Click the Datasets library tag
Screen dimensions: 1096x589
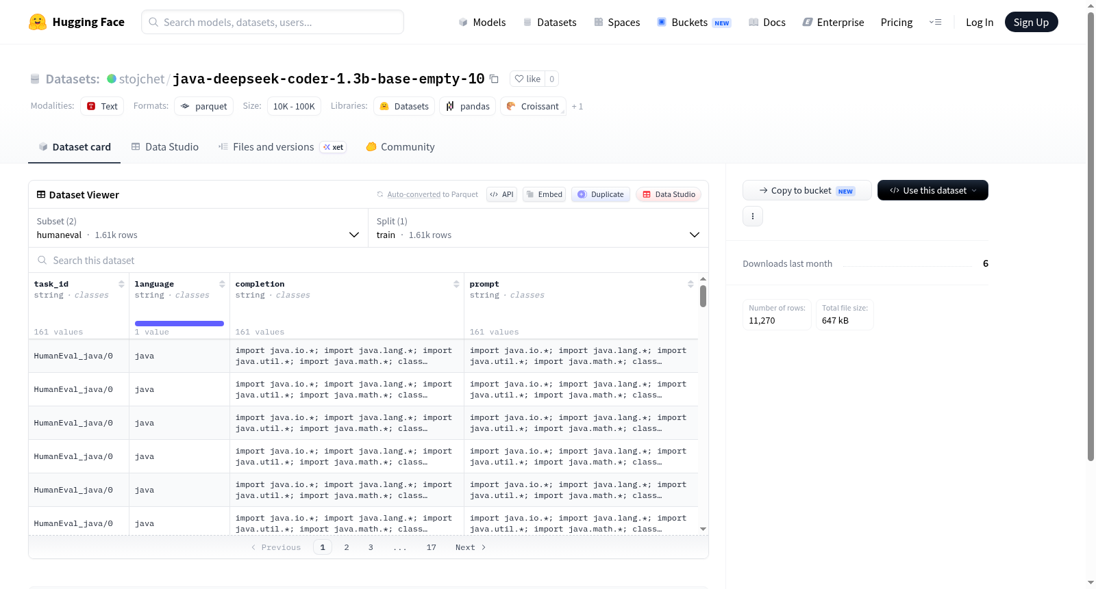click(x=404, y=106)
